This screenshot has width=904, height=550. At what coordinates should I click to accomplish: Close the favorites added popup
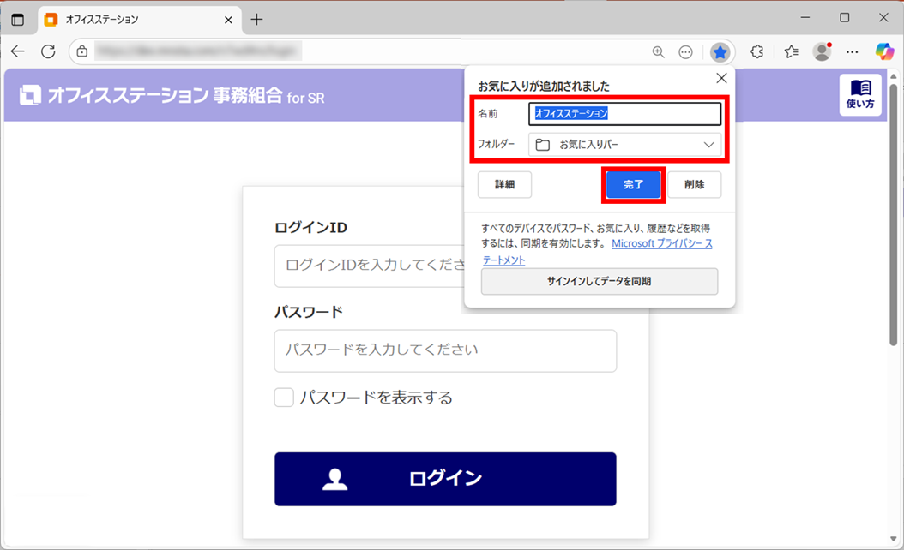click(x=721, y=78)
